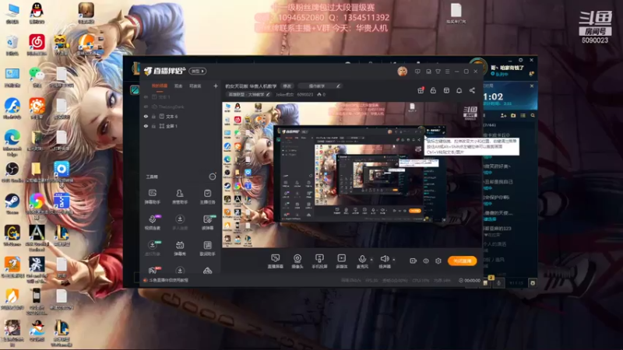Toggle the preview eye icon in bottom bar
Screen dimensions: 623x350
tap(425, 261)
